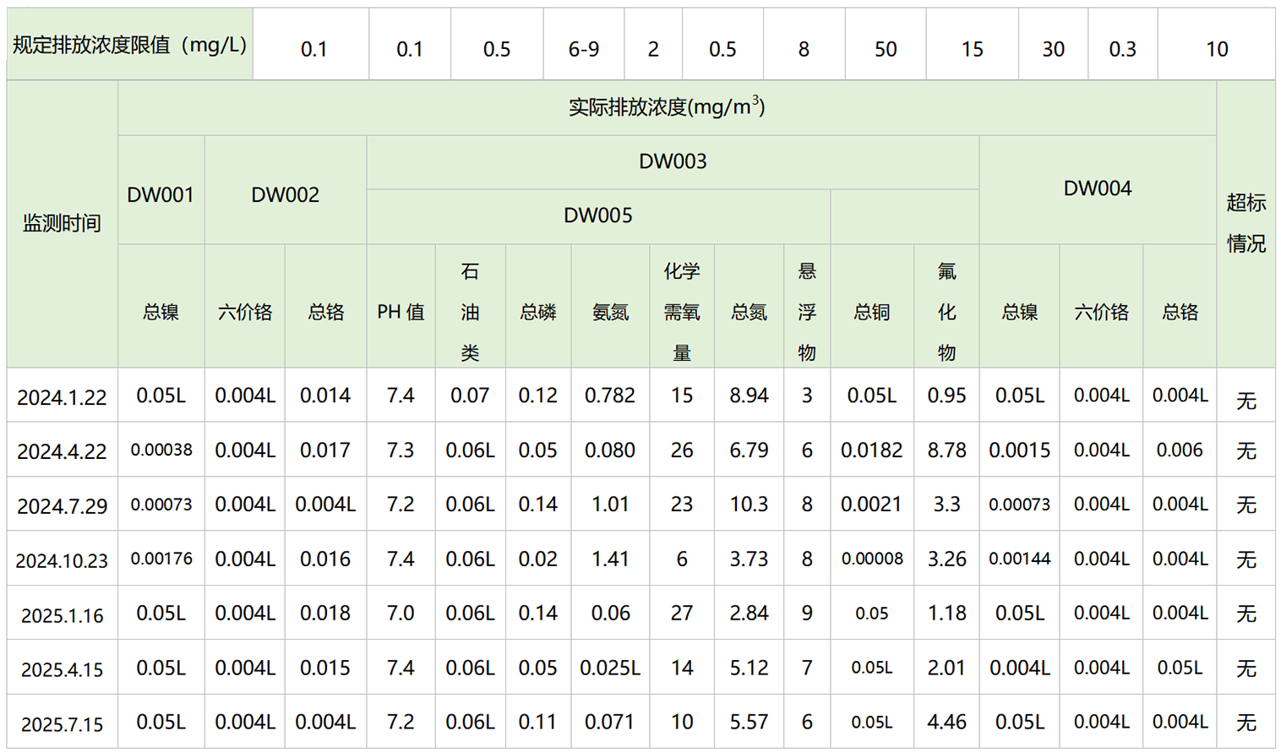Click the 0.0182 总铜 value cell
The width and height of the screenshot is (1281, 753).
tap(871, 450)
